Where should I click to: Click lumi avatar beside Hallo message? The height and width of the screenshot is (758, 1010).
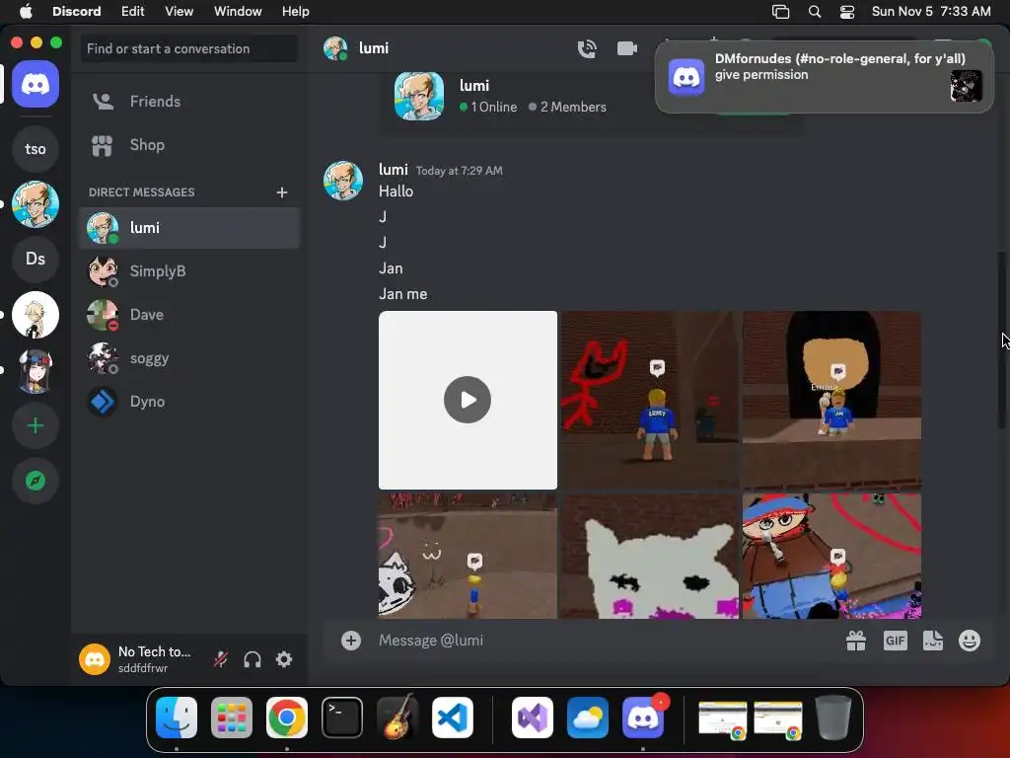click(x=343, y=181)
